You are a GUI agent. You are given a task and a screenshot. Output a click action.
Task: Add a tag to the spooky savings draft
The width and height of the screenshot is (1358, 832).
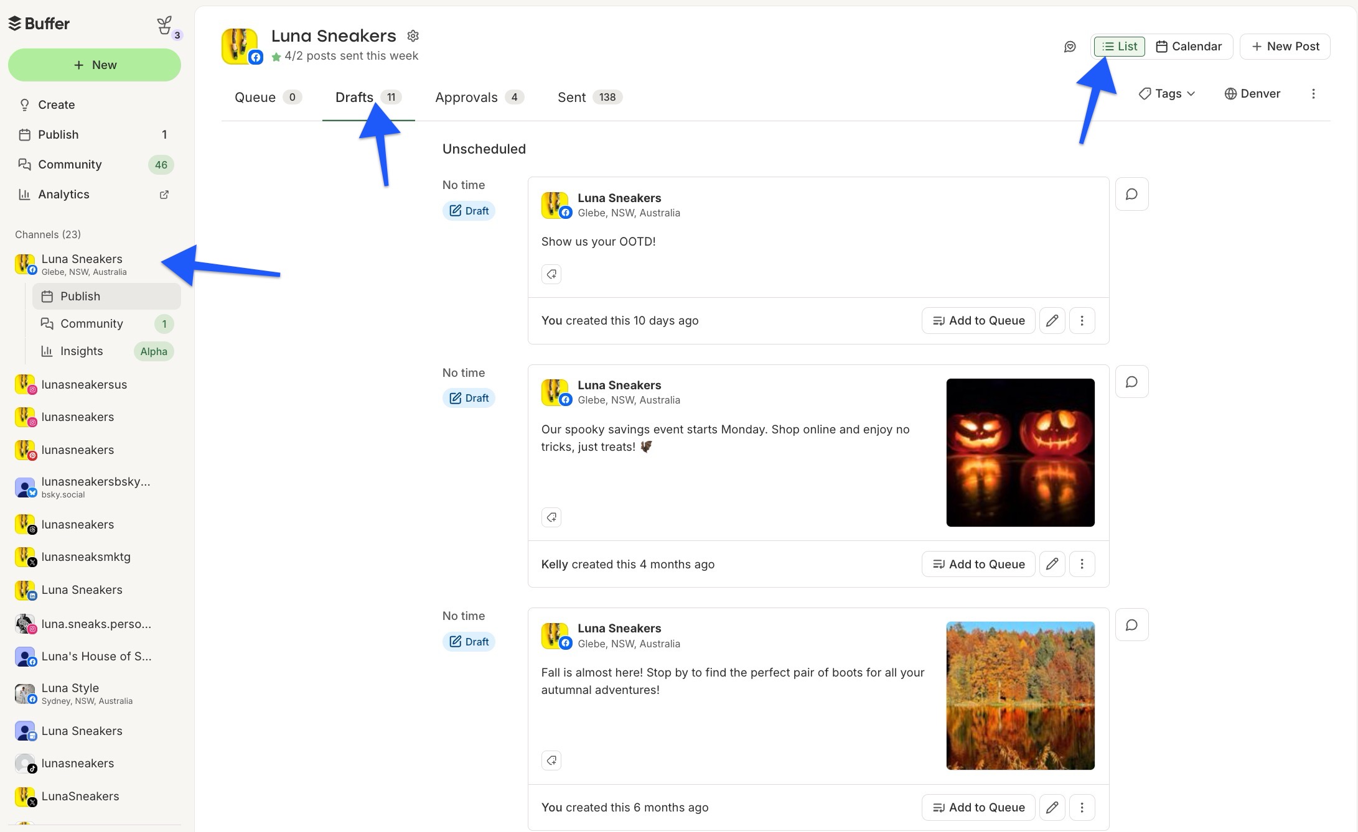pyautogui.click(x=551, y=517)
